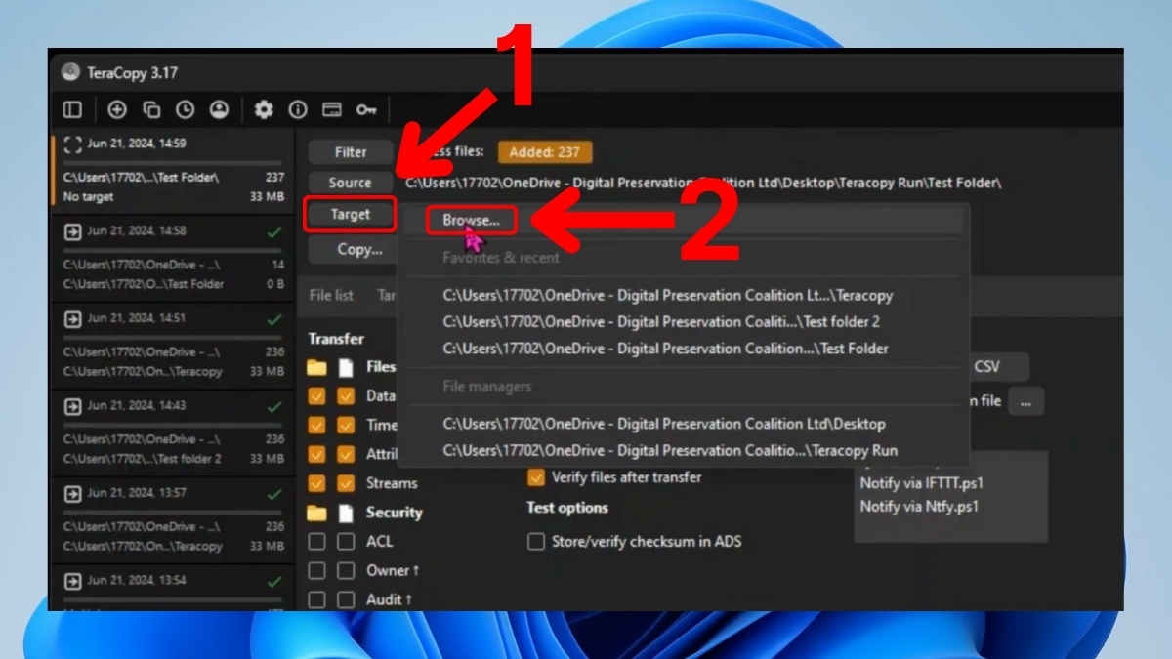Screen dimensions: 1172x659
Task: Click the yellow folder icon beside Security
Action: pyautogui.click(x=316, y=513)
